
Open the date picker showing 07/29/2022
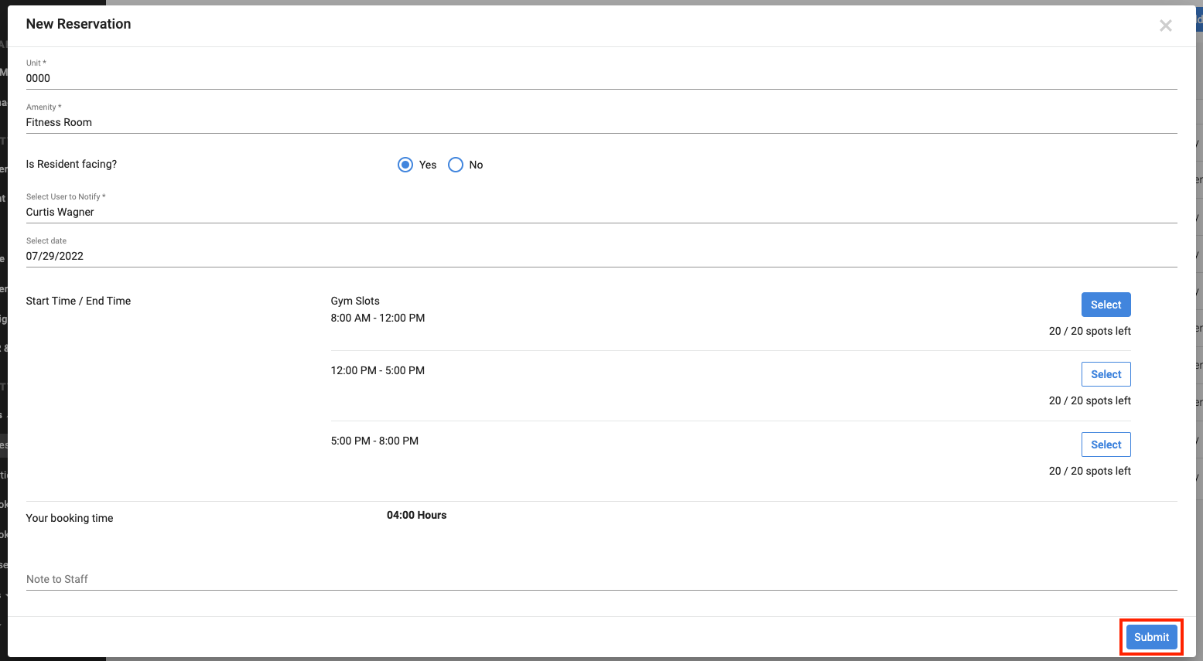[600, 256]
